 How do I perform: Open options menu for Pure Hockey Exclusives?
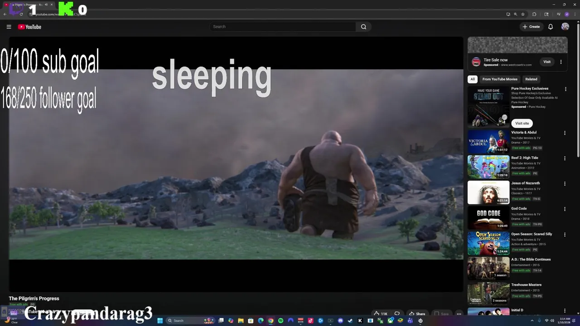click(x=565, y=89)
